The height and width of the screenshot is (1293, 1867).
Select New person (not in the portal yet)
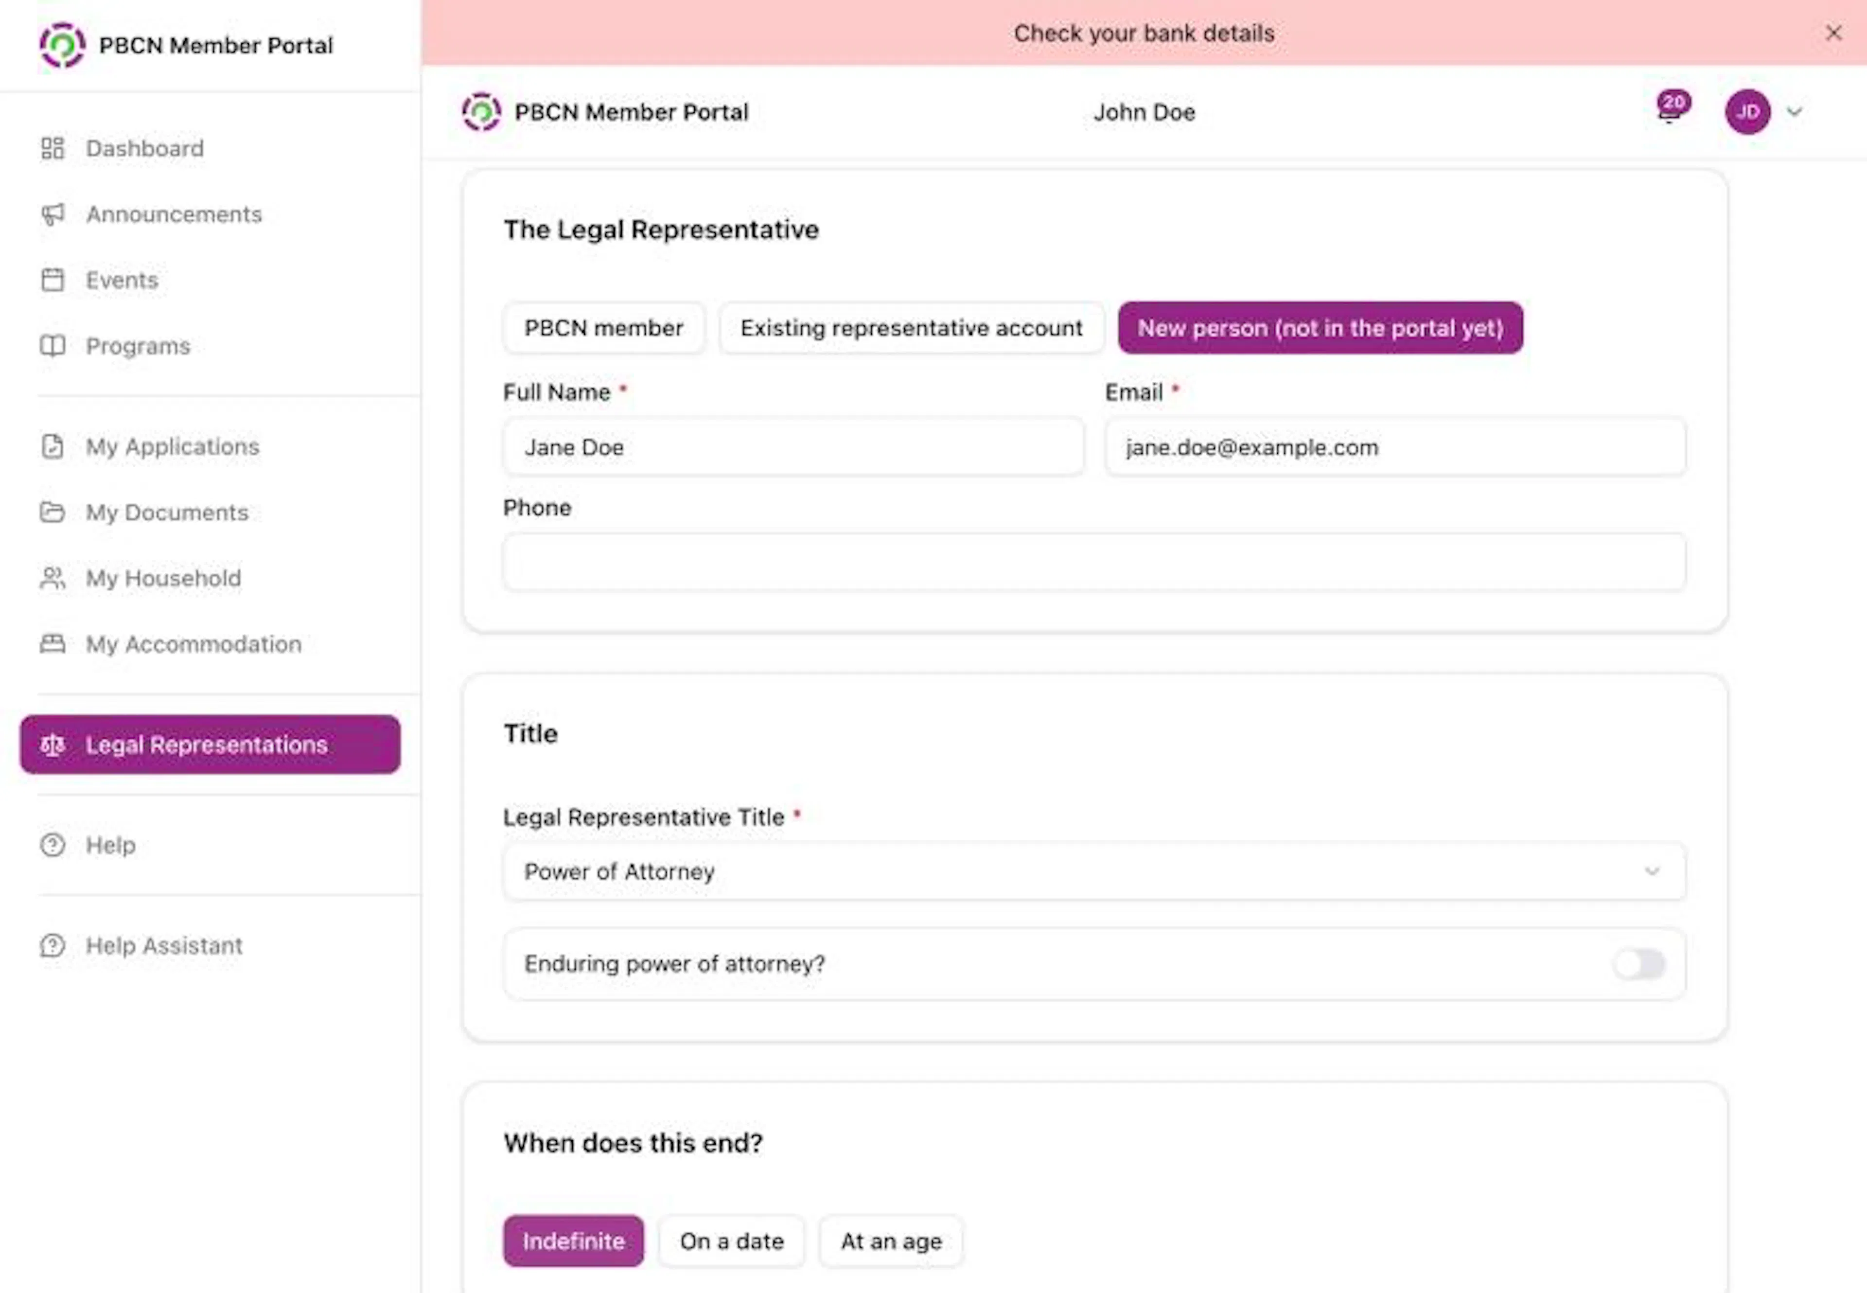[x=1320, y=328]
